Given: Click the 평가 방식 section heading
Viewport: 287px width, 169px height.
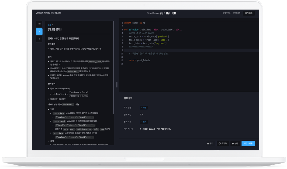Looking at the screenshot, I should pyautogui.click(x=52, y=84).
